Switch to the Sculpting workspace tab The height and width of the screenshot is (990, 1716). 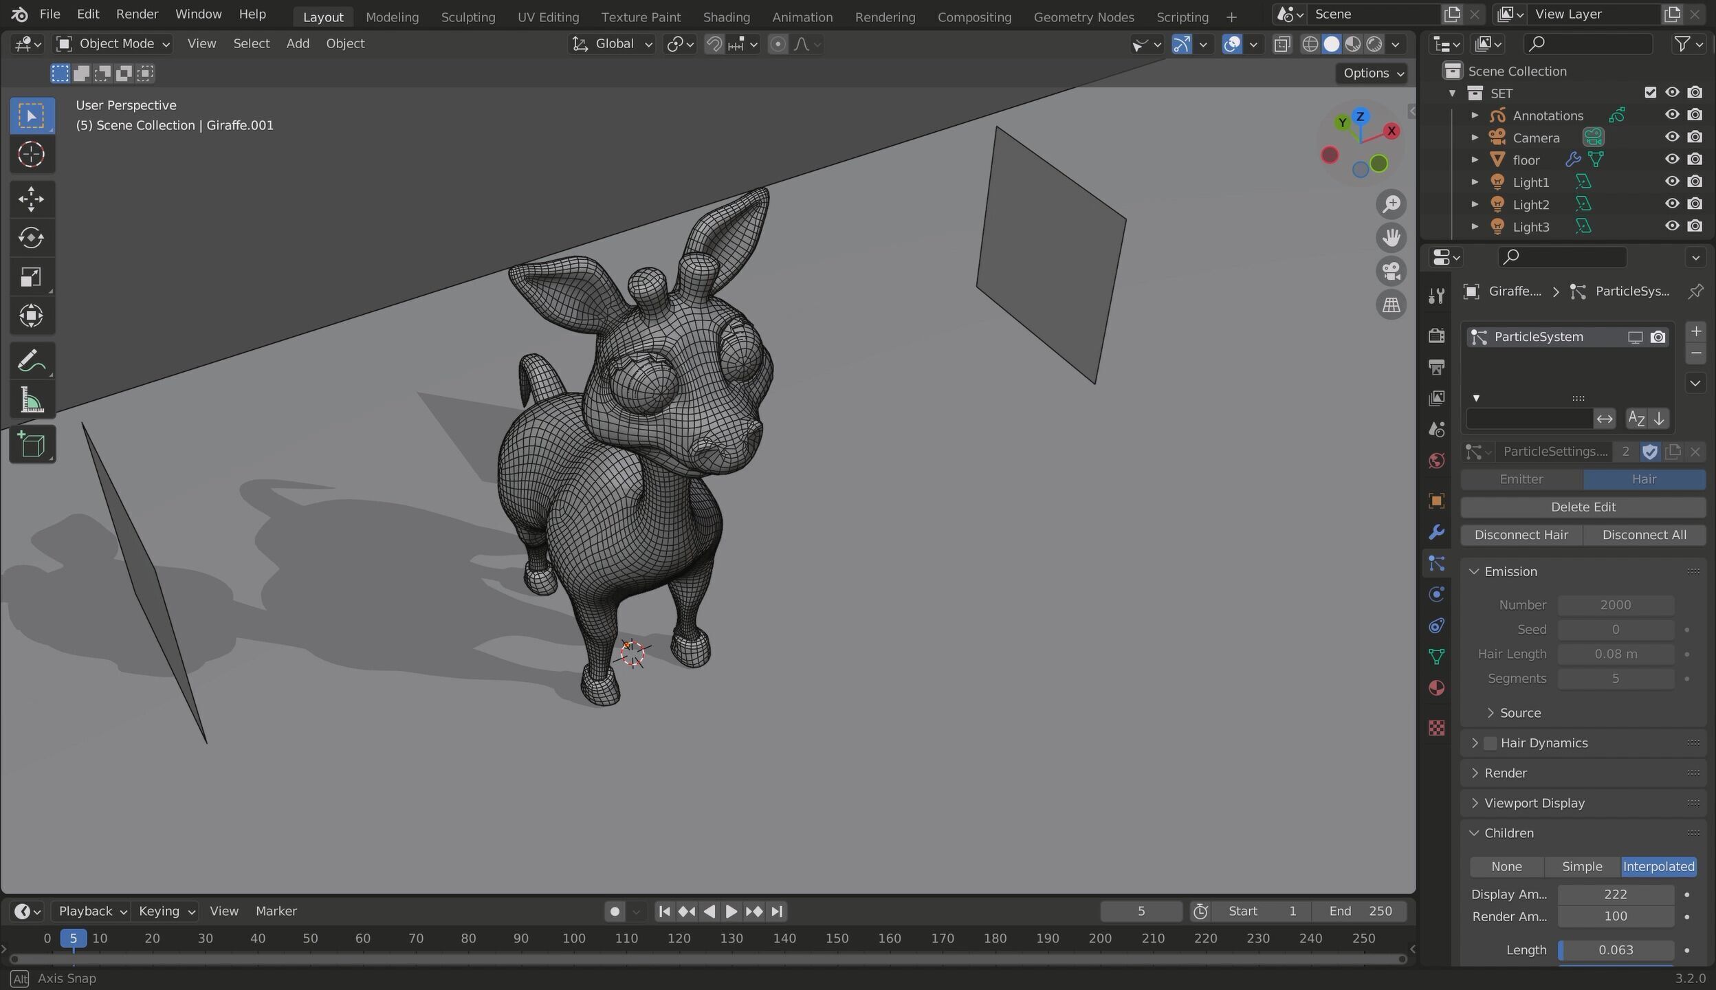(x=467, y=17)
